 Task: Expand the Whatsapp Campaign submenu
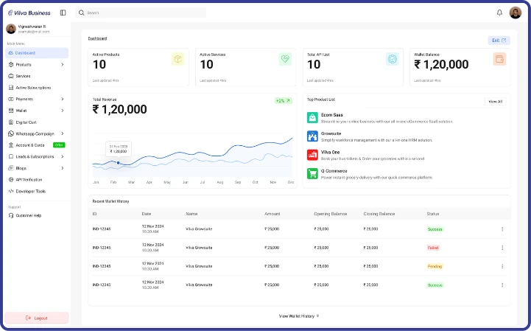[x=63, y=133]
